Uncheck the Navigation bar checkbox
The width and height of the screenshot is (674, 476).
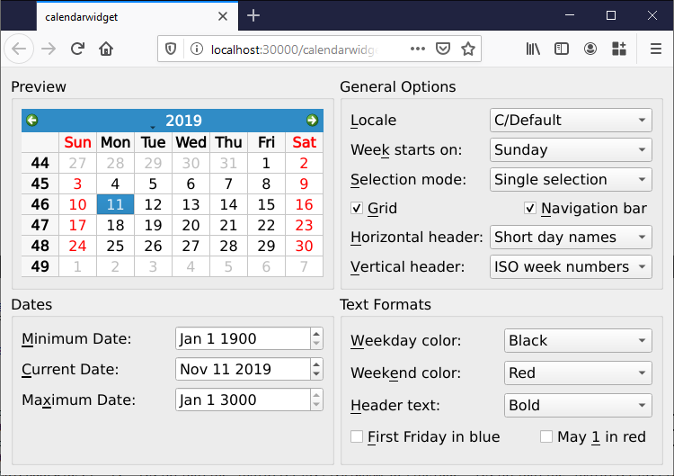530,209
